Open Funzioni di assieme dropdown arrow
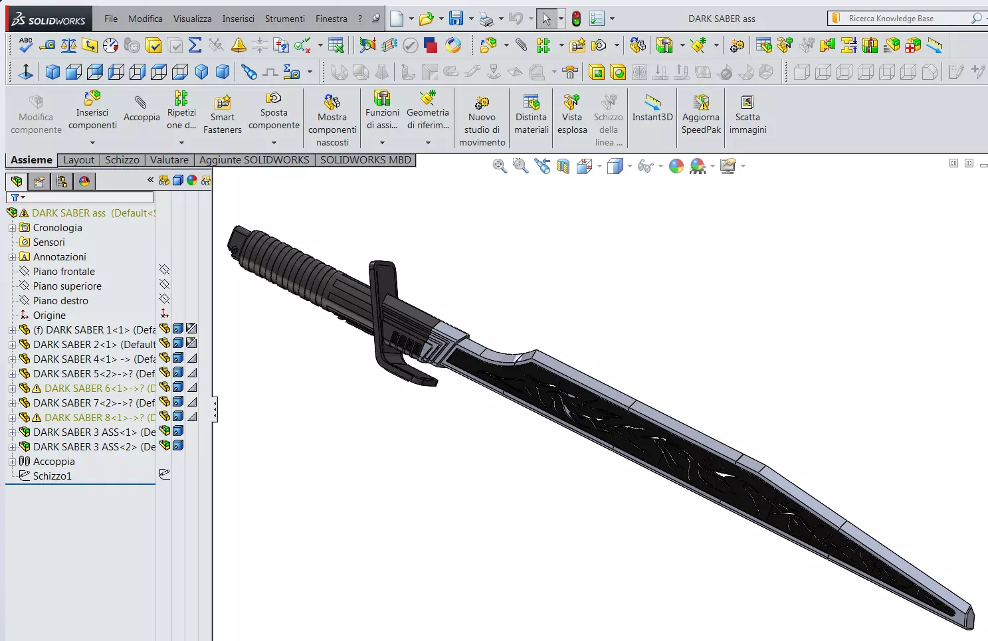The width and height of the screenshot is (988, 641). (x=382, y=142)
